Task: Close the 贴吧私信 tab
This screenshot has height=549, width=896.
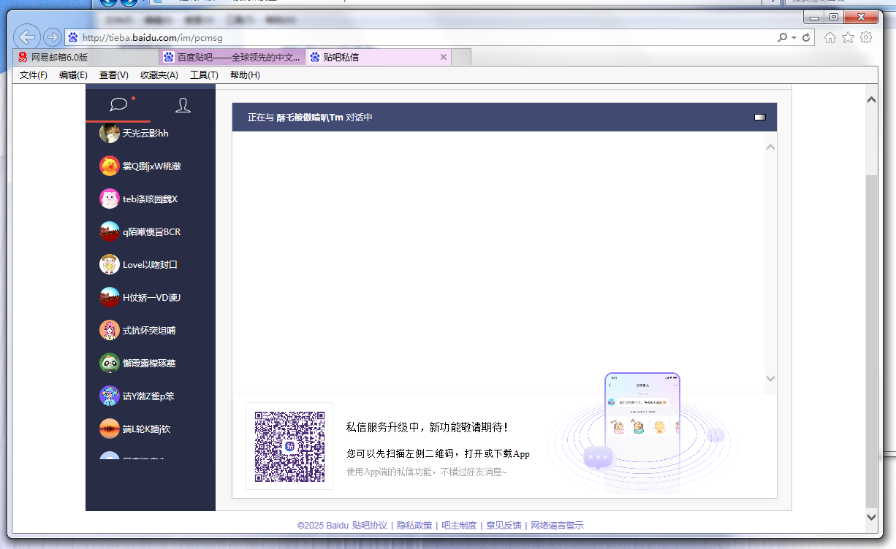Action: [x=443, y=57]
